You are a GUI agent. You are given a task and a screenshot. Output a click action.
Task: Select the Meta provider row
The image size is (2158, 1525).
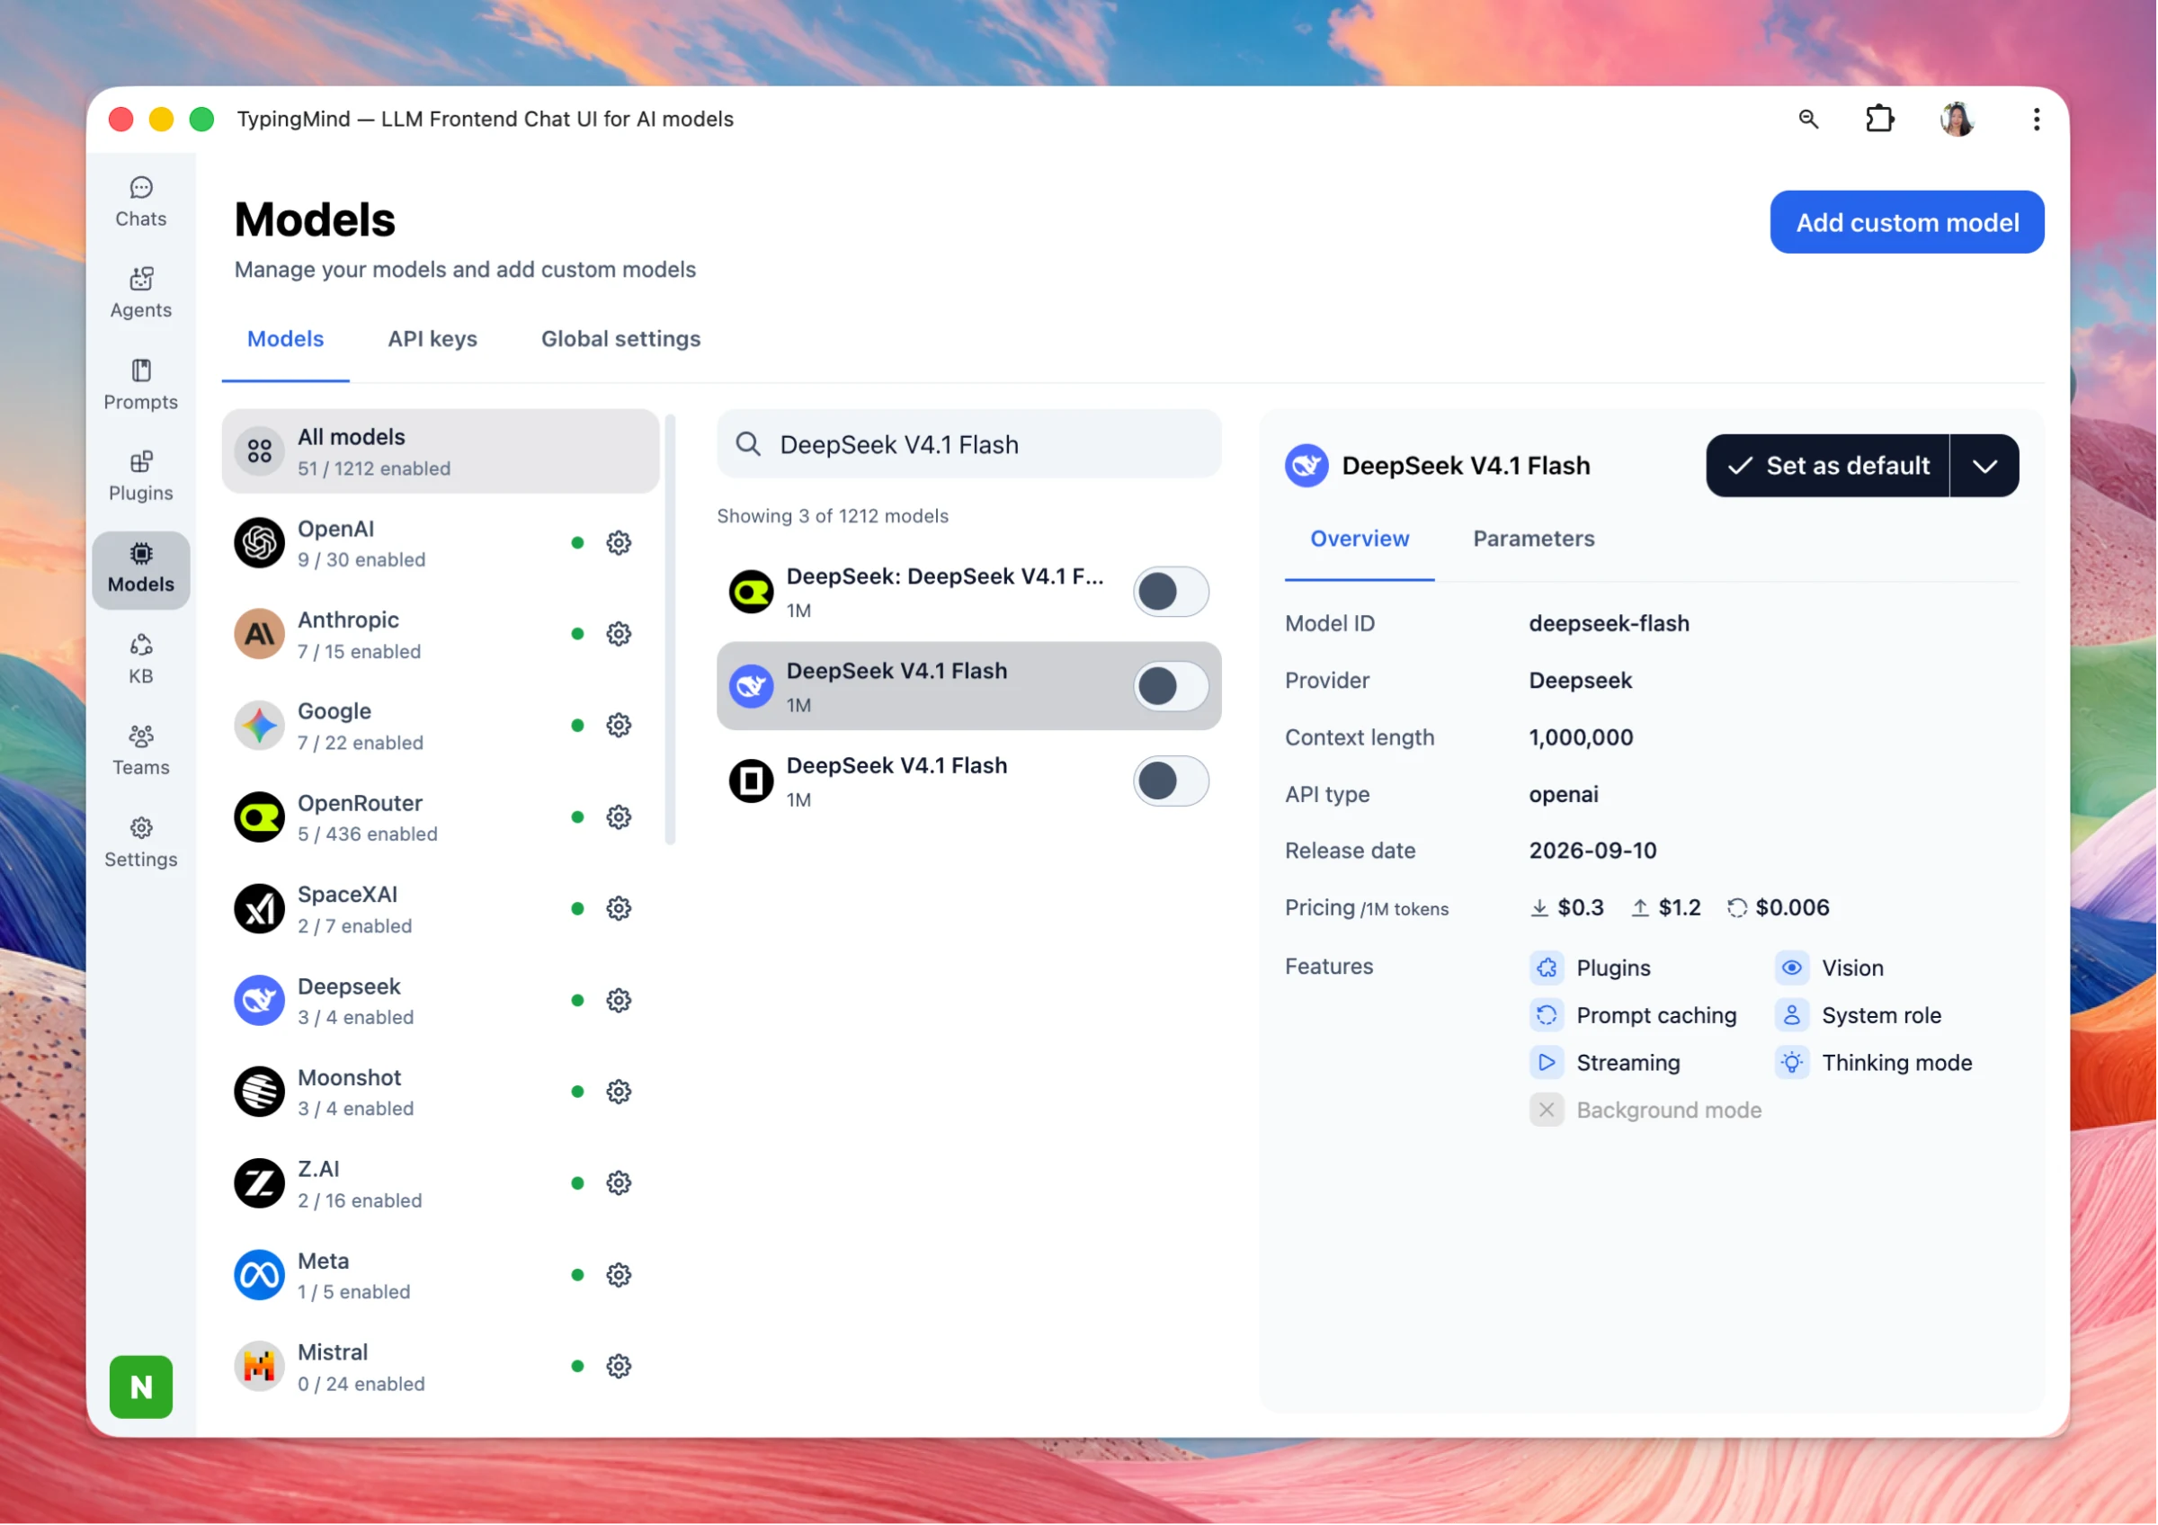coord(441,1275)
